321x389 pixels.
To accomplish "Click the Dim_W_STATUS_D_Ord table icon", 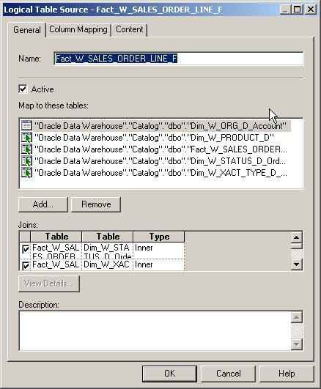I will pos(26,161).
